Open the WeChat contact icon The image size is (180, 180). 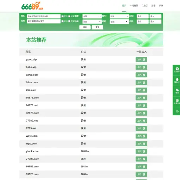(x=177, y=91)
